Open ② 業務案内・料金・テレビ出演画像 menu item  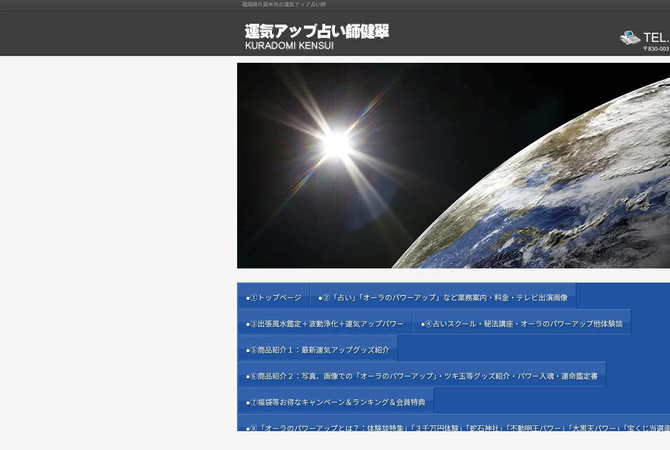443,296
